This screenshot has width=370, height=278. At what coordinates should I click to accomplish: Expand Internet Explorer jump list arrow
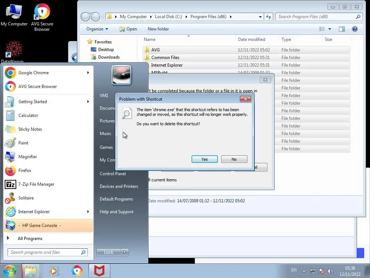point(88,211)
